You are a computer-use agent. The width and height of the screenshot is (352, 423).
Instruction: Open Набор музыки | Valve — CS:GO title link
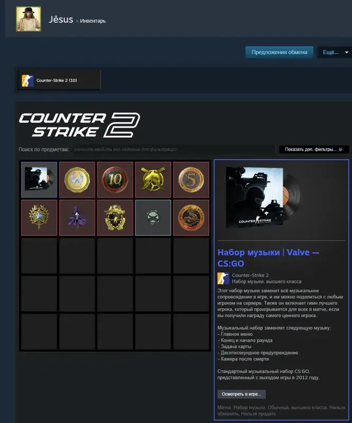point(268,258)
